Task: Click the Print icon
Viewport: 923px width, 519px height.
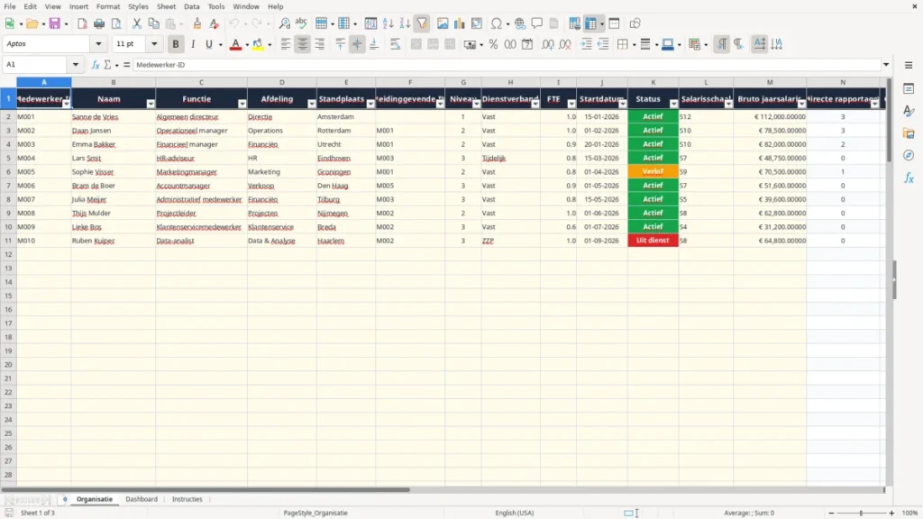Action: [99, 23]
